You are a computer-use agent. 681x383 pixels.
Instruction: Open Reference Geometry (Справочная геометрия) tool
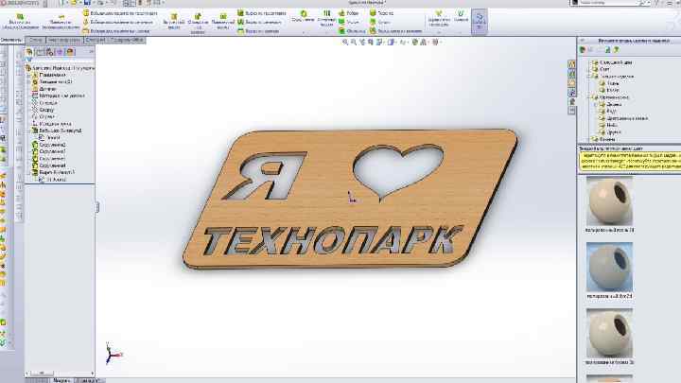click(439, 18)
